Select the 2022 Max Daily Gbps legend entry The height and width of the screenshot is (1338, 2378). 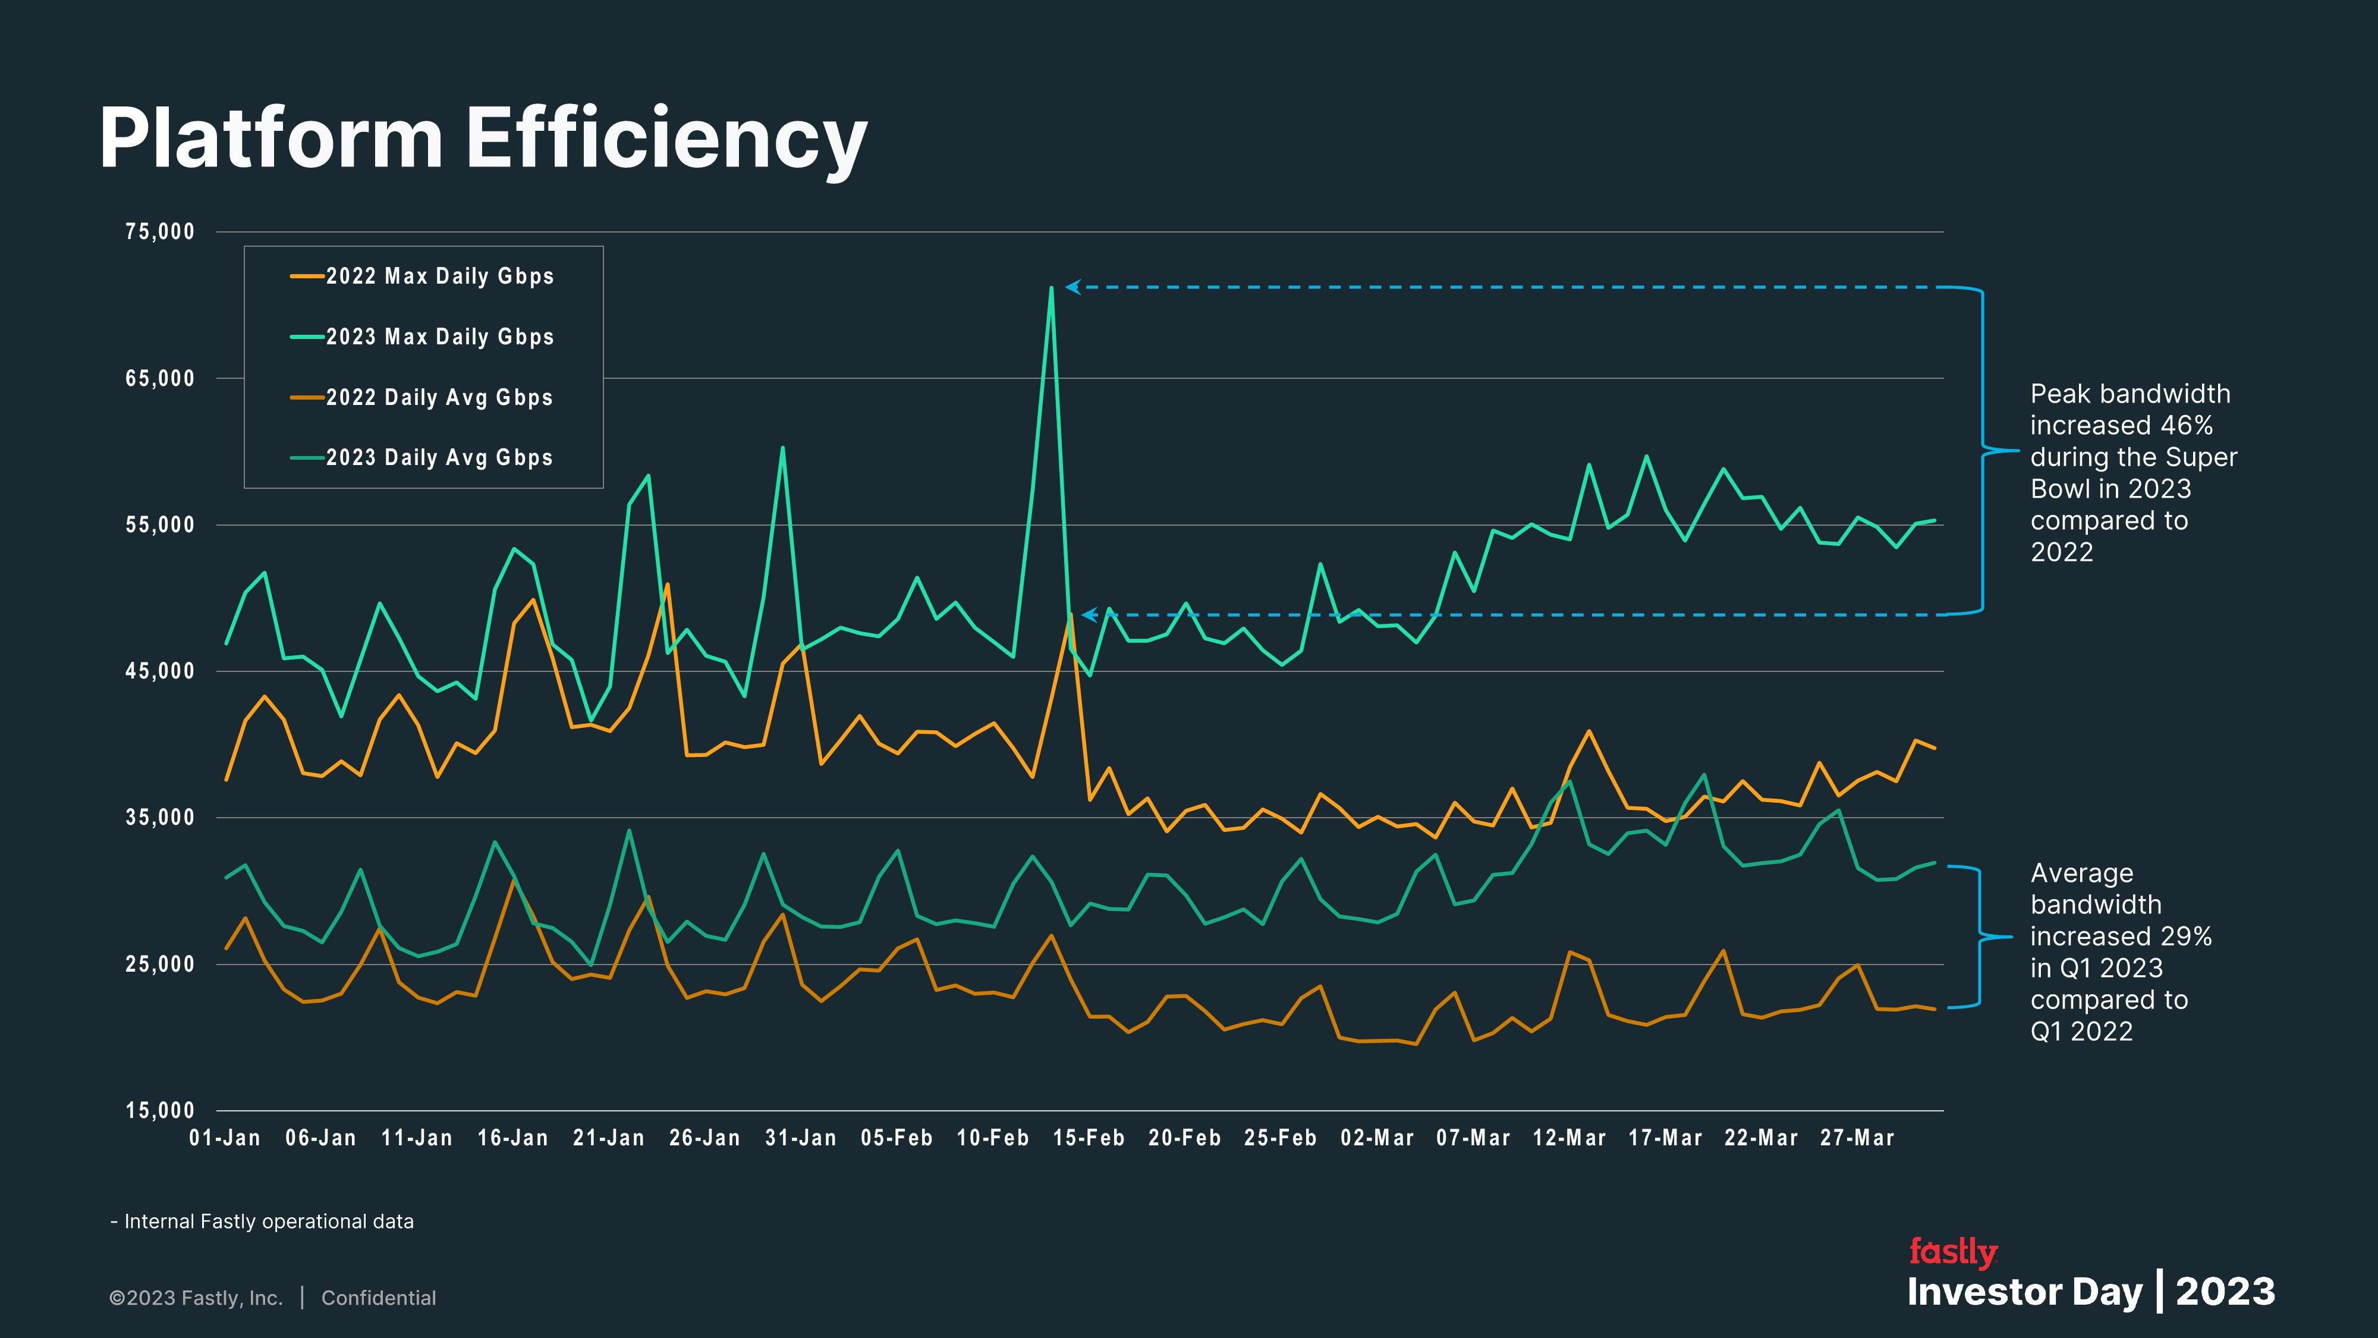point(422,276)
